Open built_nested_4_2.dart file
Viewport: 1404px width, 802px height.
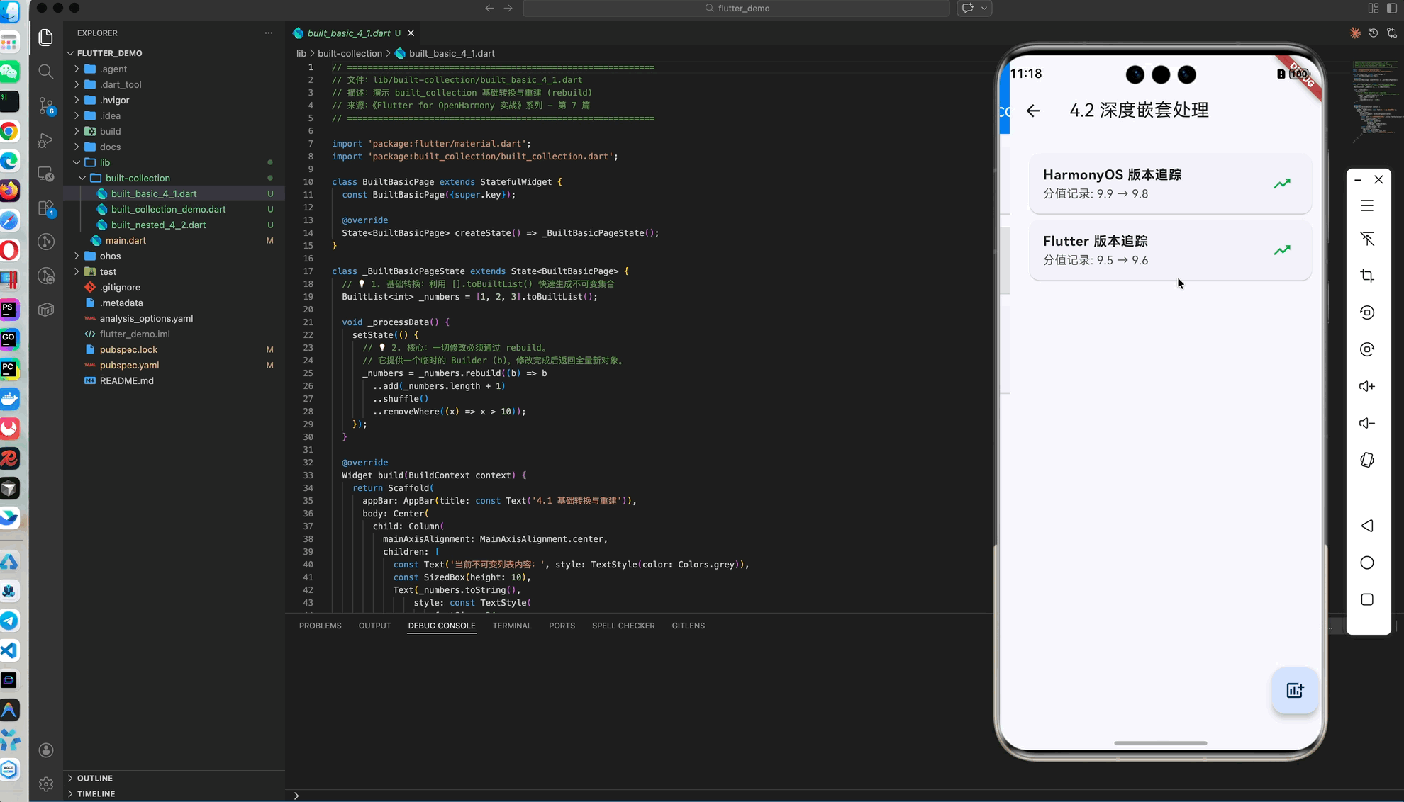(x=158, y=225)
